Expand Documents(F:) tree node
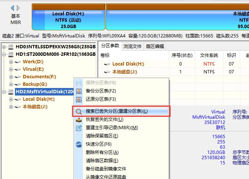Viewport: 249px width, 179px height. click(11, 77)
